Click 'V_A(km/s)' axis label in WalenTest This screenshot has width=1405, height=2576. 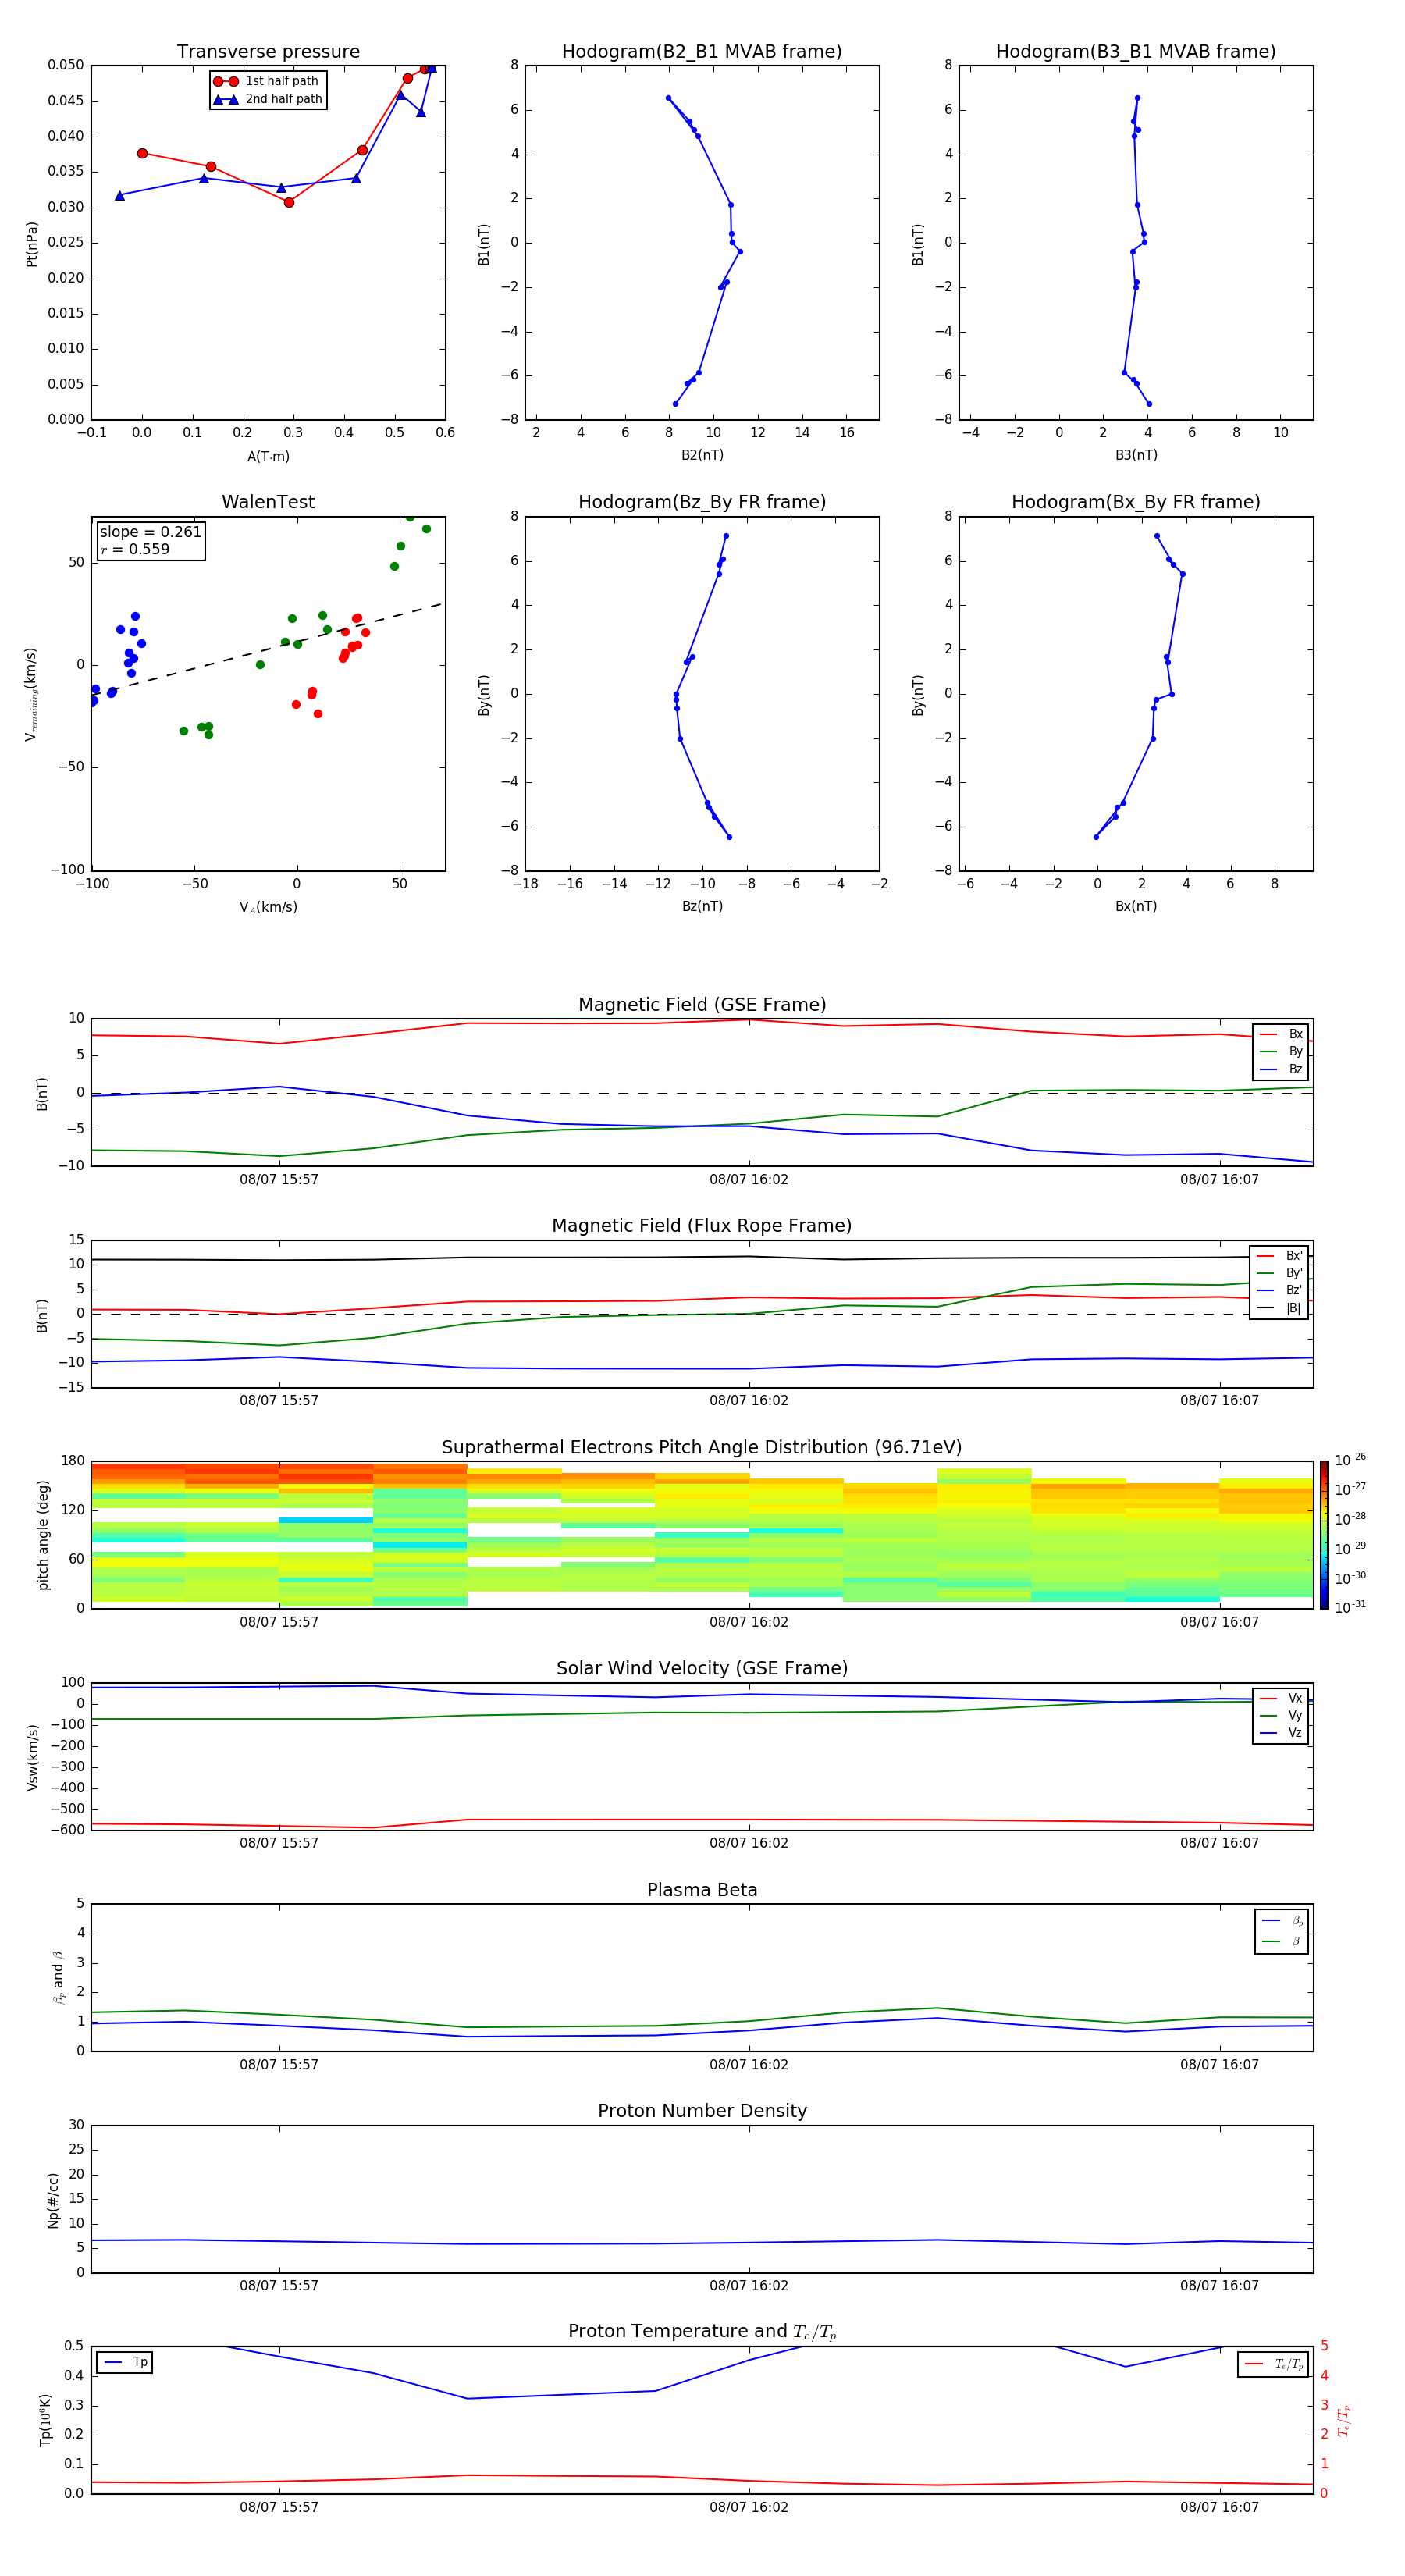pyautogui.click(x=268, y=907)
